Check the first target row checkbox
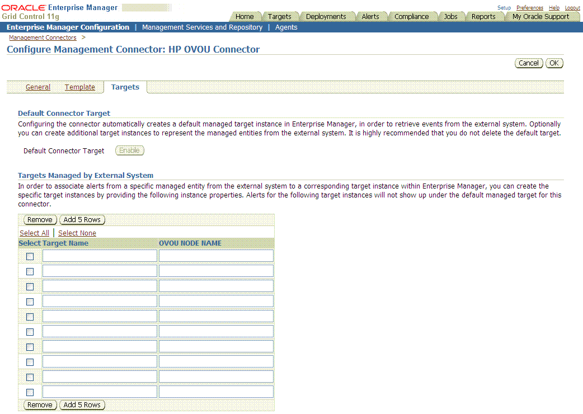The image size is (583, 414). tap(30, 256)
